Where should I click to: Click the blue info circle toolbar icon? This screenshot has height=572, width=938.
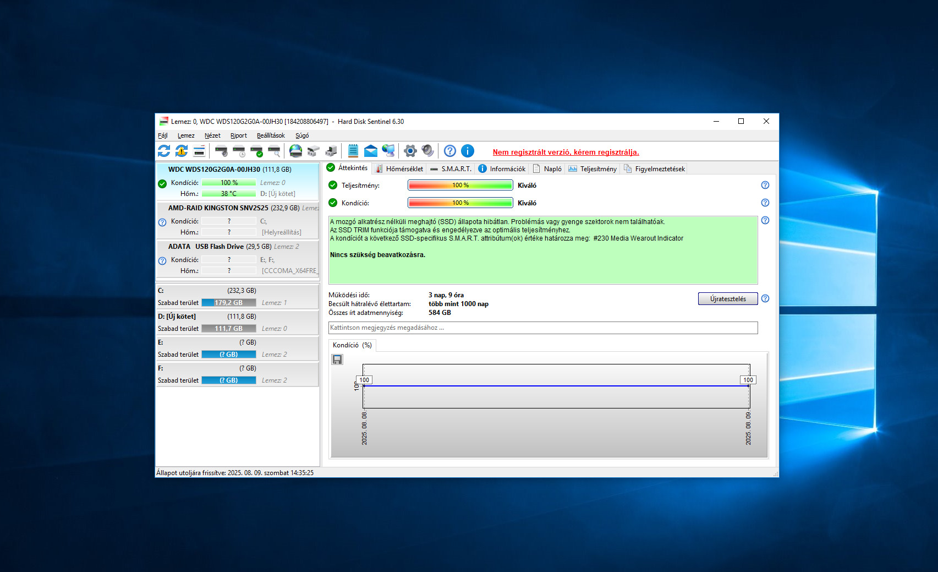[468, 151]
